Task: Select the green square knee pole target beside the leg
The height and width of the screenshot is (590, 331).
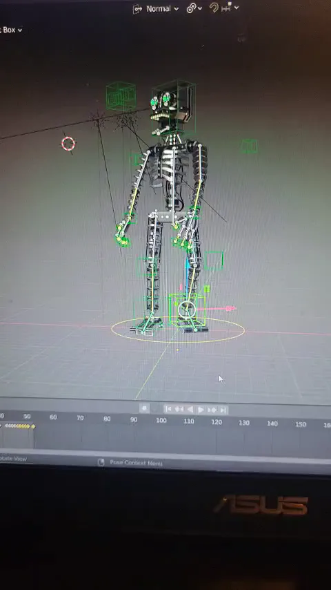Action: [214, 260]
